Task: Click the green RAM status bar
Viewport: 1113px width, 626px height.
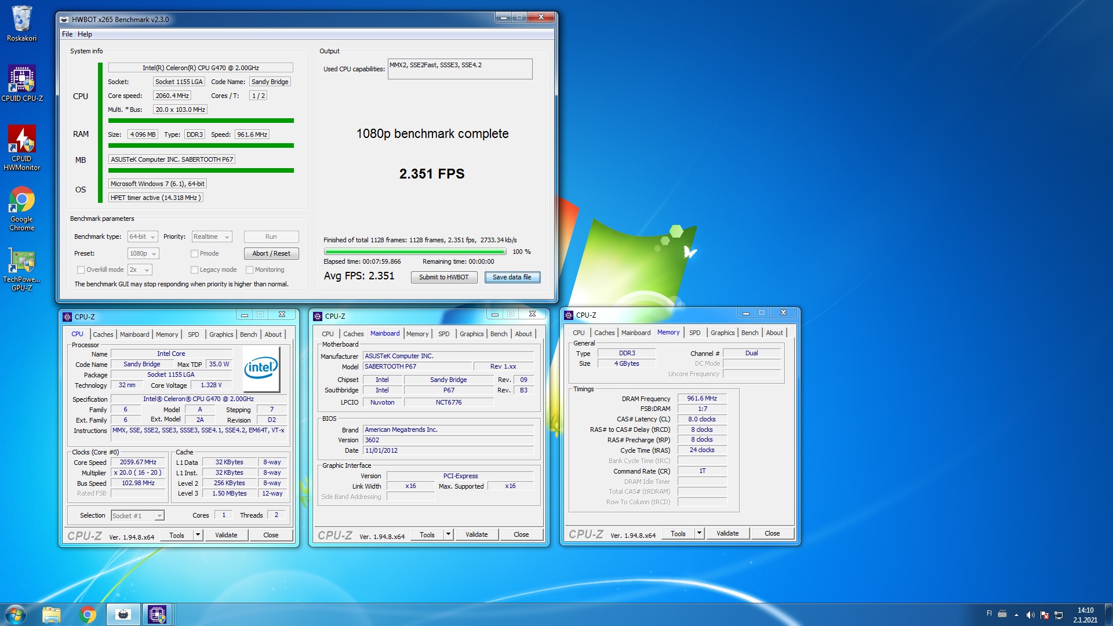Action: (201, 145)
